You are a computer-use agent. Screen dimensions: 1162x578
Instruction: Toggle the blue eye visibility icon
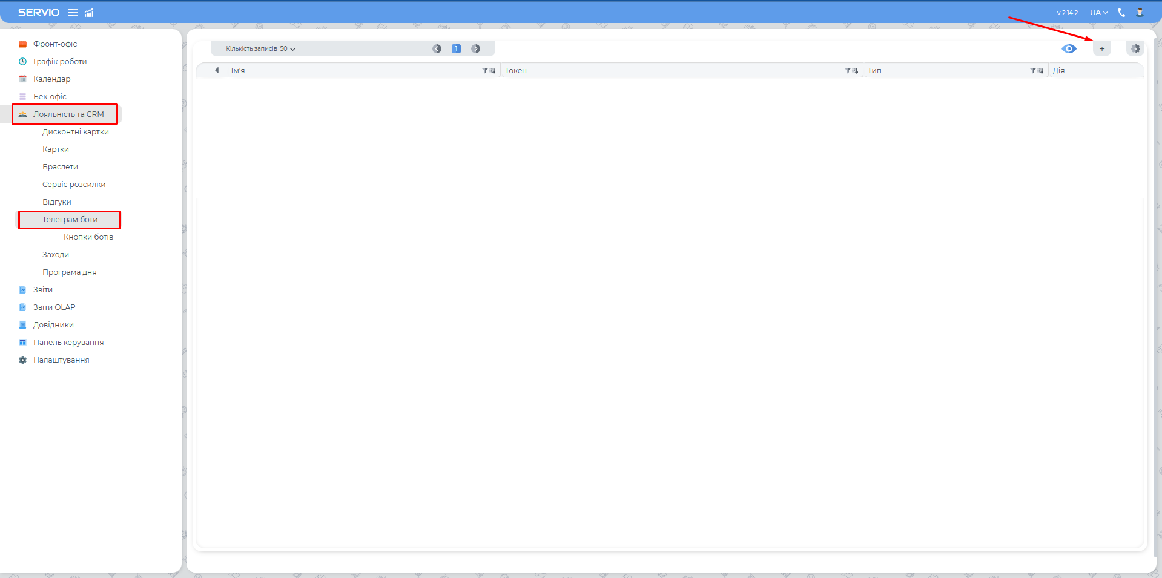click(x=1069, y=49)
